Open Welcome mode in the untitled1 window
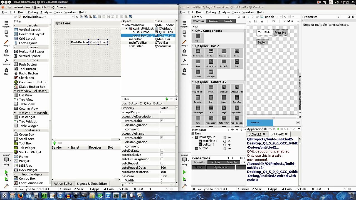 point(6,24)
